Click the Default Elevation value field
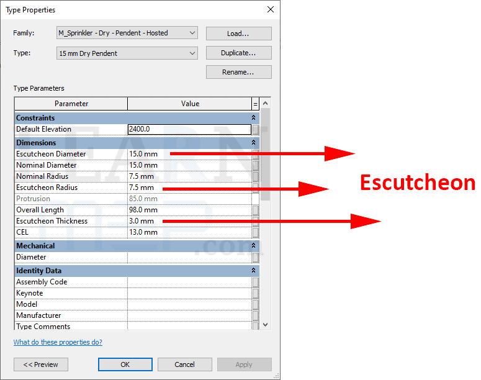This screenshot has width=481, height=380. 189,130
